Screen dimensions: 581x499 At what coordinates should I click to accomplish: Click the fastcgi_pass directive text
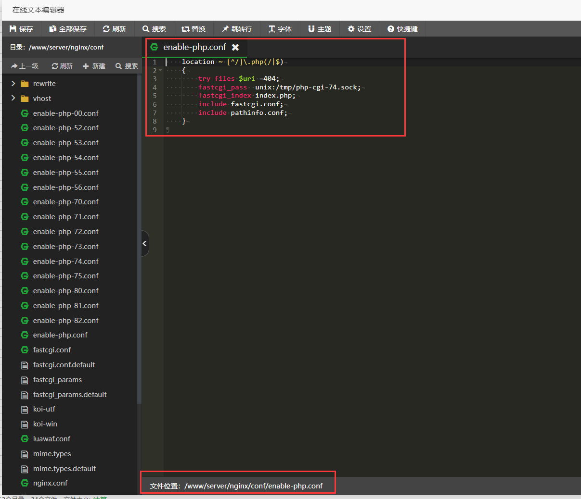[222, 87]
